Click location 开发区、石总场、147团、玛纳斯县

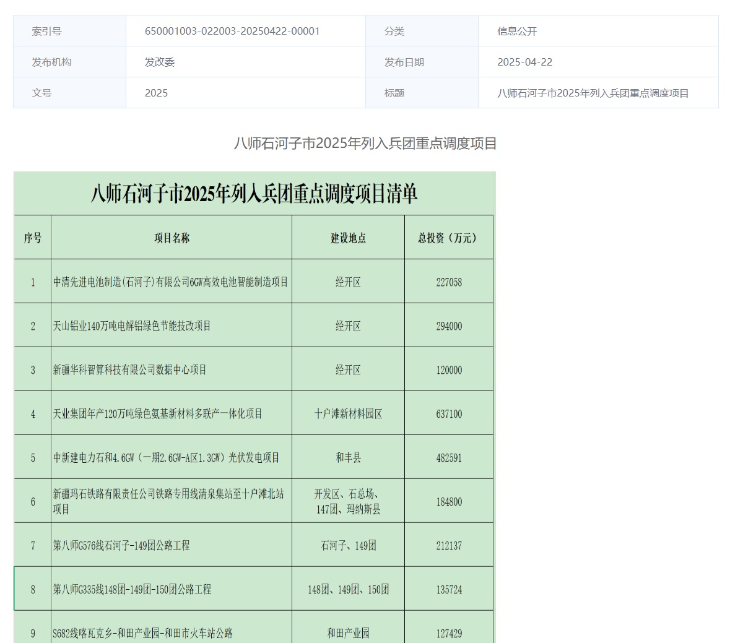coord(348,501)
